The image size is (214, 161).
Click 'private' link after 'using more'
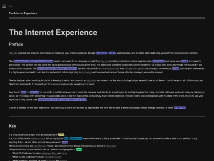(185, 61)
